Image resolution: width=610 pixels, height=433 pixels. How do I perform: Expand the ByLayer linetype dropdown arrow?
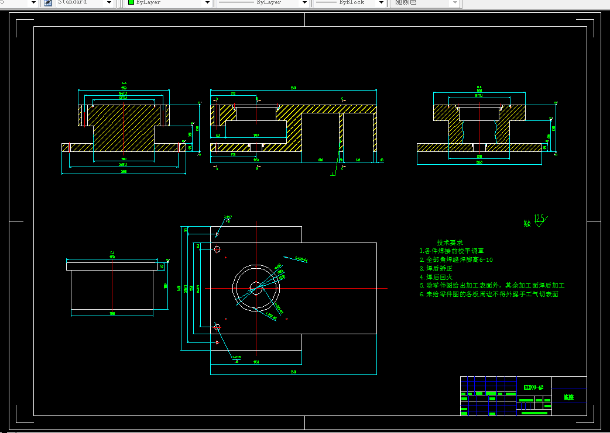[x=305, y=3]
